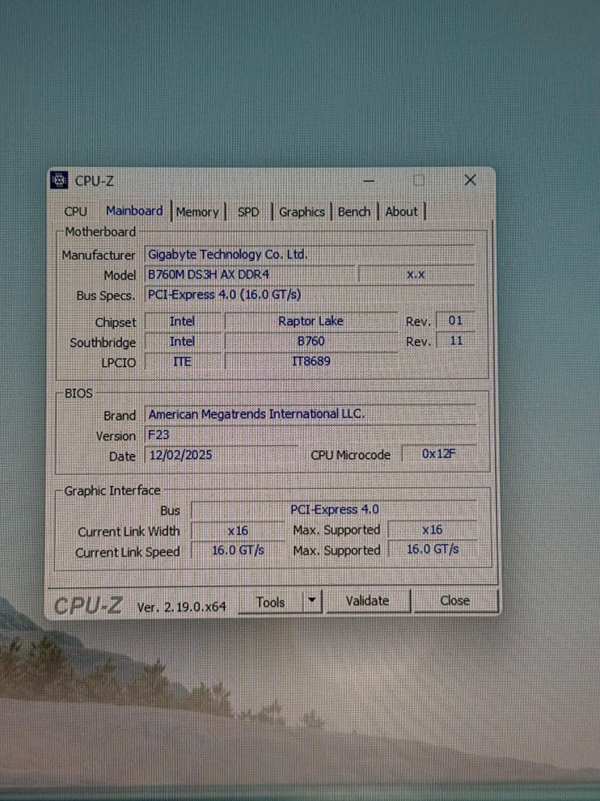
Task: Click the Close button at bottom
Action: (x=454, y=600)
